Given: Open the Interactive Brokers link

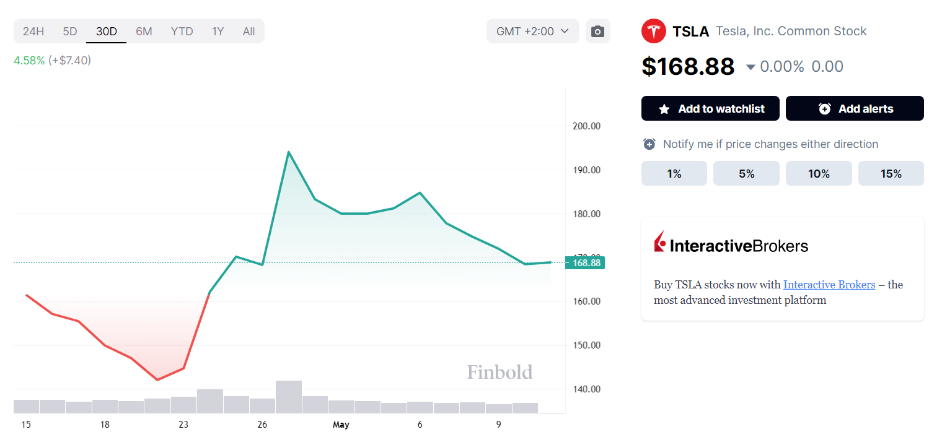Looking at the screenshot, I should pos(829,285).
